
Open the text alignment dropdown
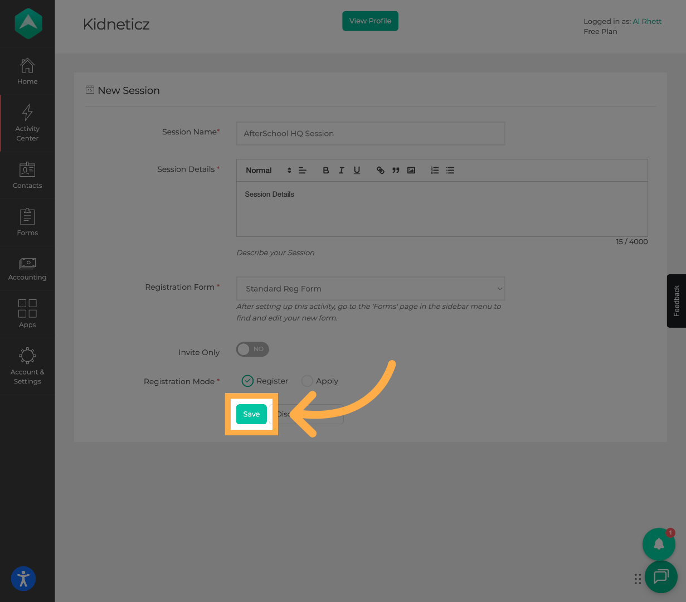coord(301,170)
